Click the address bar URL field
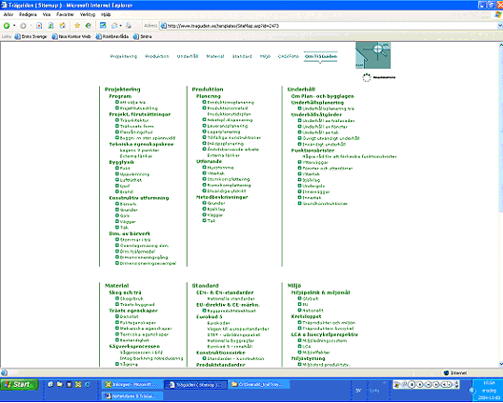 [329, 26]
